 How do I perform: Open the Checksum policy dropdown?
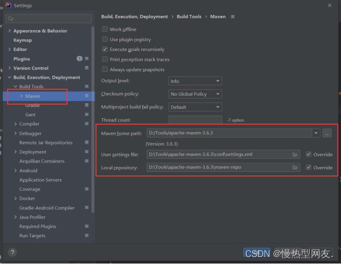tap(195, 94)
